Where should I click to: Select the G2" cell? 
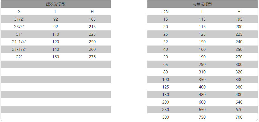tap(19, 57)
